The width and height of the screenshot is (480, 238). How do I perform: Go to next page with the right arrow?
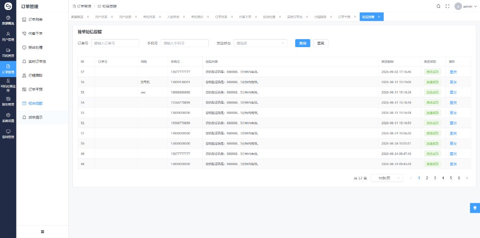click(x=467, y=178)
